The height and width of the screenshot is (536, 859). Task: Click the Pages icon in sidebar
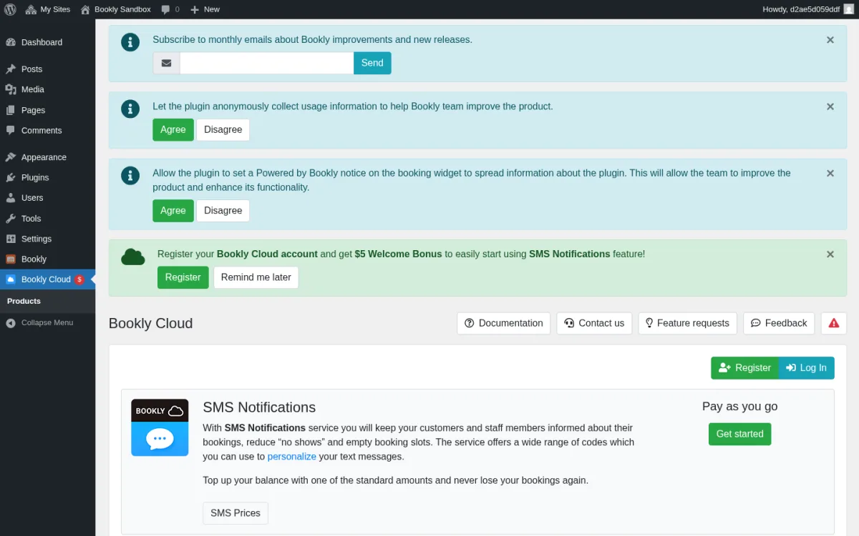[x=11, y=110]
